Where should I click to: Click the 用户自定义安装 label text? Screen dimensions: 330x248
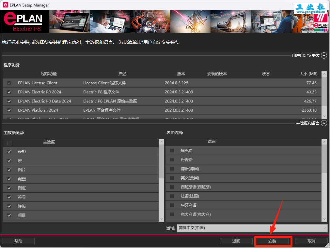point(306,56)
